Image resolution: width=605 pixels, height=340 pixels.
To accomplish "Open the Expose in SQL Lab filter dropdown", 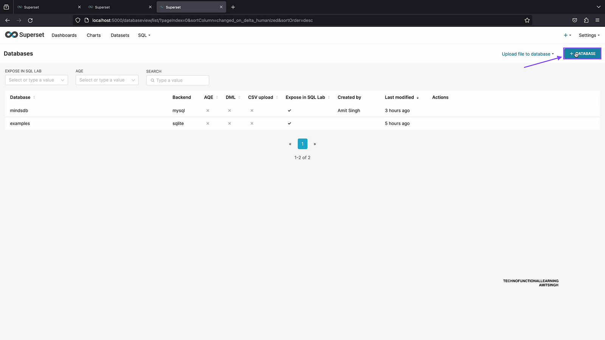I will coord(36,80).
